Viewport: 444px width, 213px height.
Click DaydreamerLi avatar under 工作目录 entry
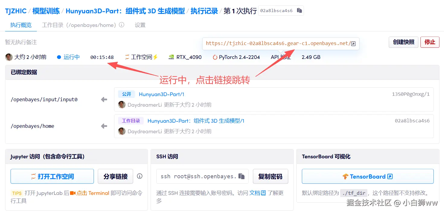coord(122,131)
